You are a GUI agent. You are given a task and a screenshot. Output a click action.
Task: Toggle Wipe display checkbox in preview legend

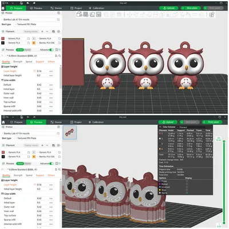[187, 190]
